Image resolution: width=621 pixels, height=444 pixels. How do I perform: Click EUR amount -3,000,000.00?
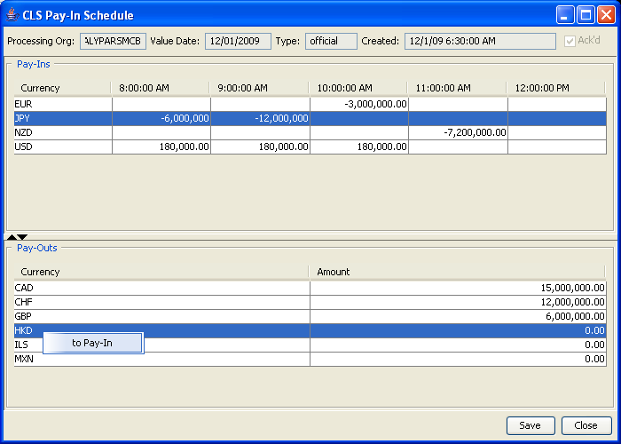[x=375, y=104]
